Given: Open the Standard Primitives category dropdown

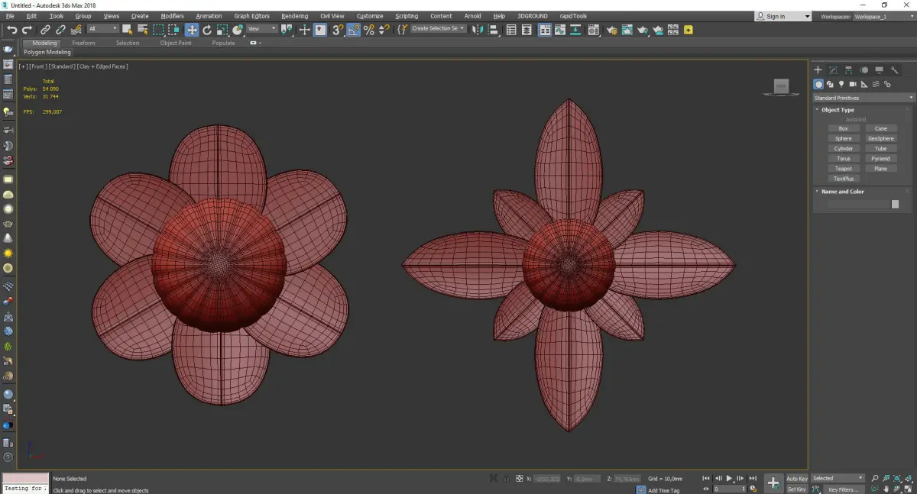Looking at the screenshot, I should (x=864, y=98).
